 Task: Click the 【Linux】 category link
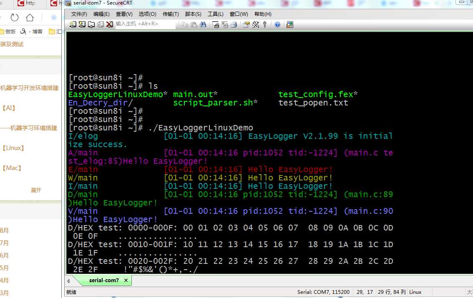[13, 148]
